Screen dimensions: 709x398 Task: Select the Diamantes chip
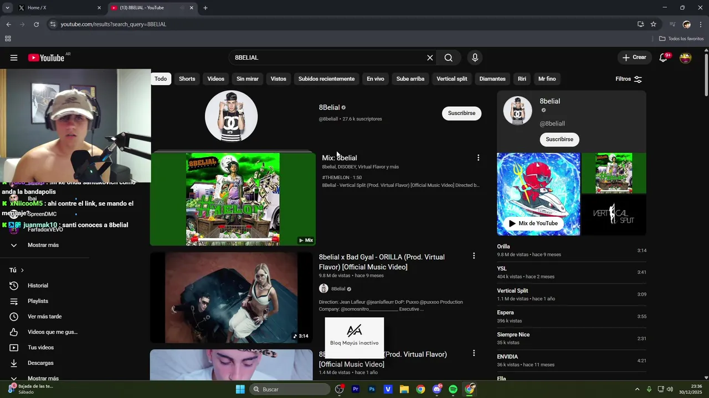[492, 79]
